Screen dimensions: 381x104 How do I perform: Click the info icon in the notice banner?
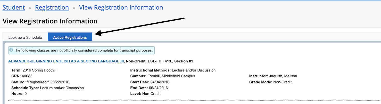point(11,50)
